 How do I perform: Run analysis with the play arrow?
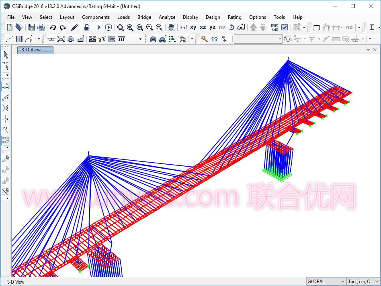[99, 27]
